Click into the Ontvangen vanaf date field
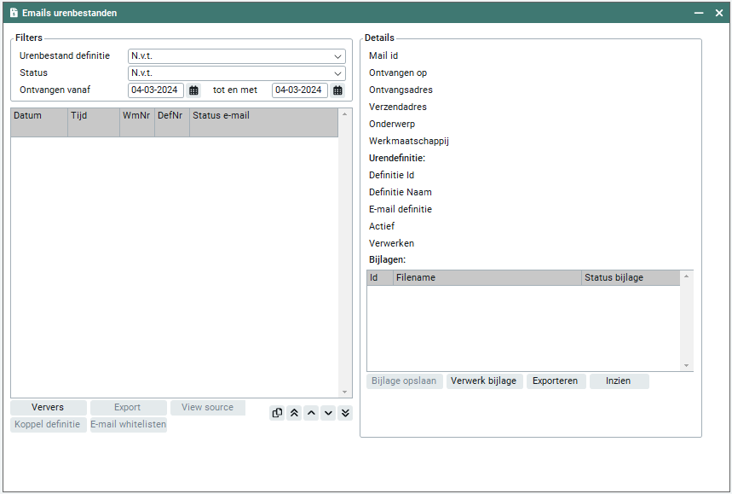Image resolution: width=732 pixels, height=494 pixels. 155,90
